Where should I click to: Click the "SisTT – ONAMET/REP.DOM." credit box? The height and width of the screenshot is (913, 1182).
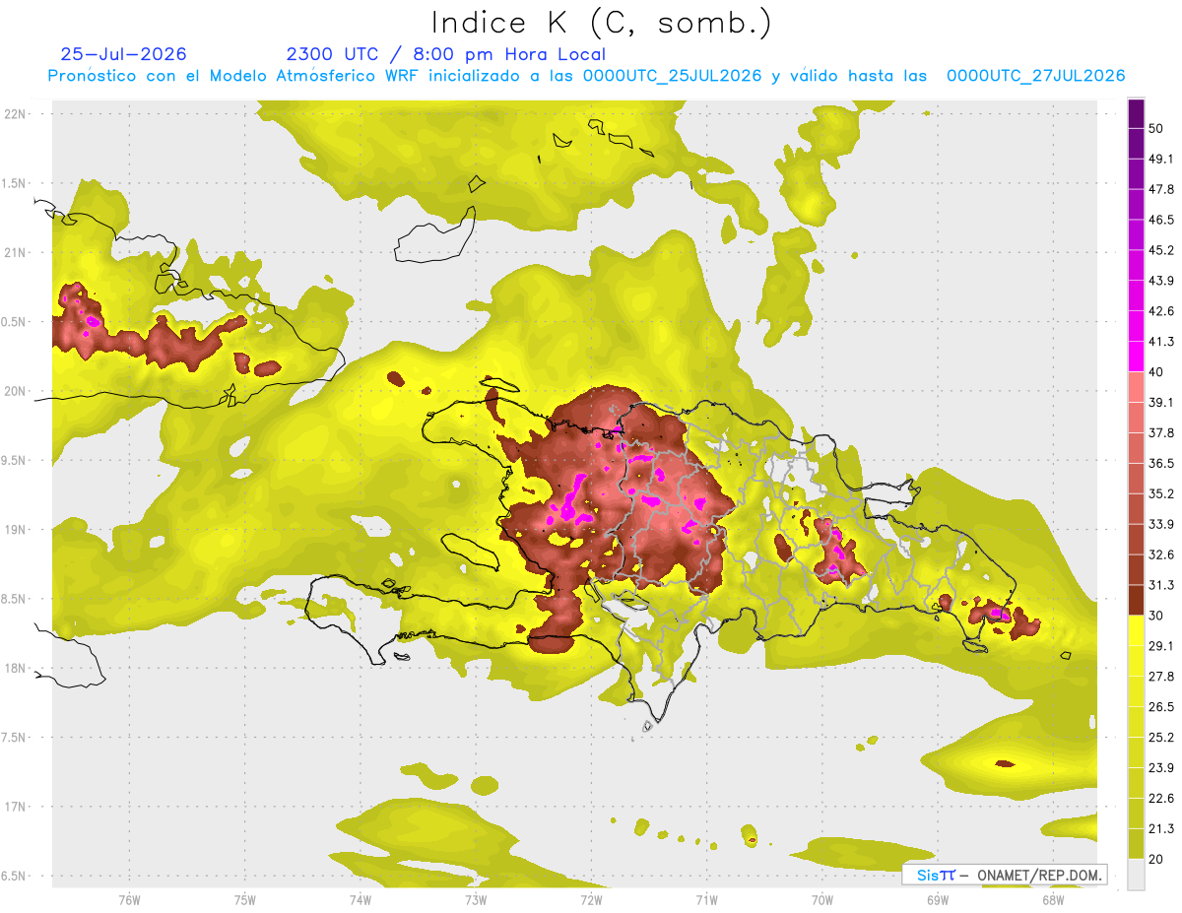(1005, 875)
